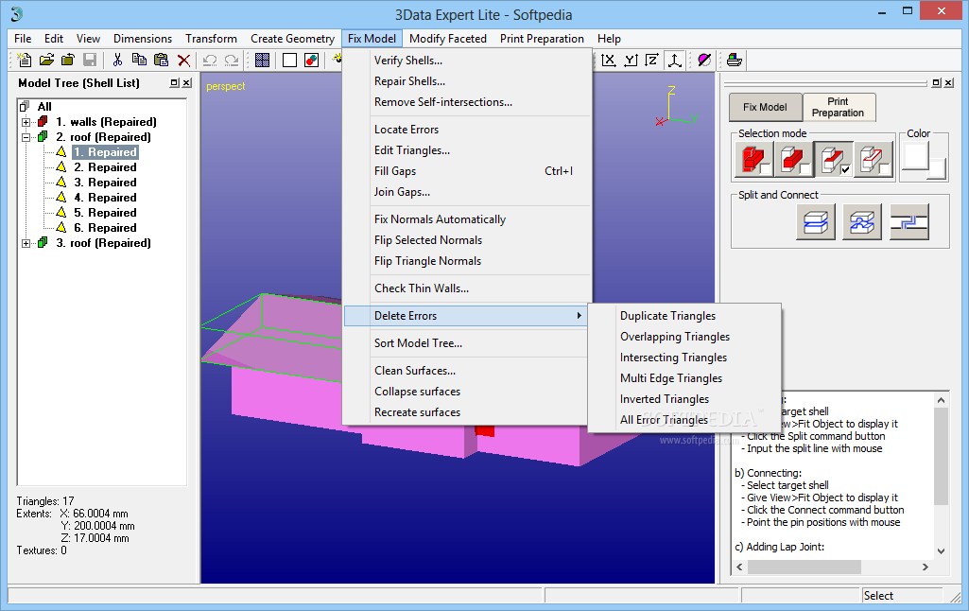The height and width of the screenshot is (611, 969).
Task: Close the Model Tree panel
Action: pyautogui.click(x=186, y=83)
